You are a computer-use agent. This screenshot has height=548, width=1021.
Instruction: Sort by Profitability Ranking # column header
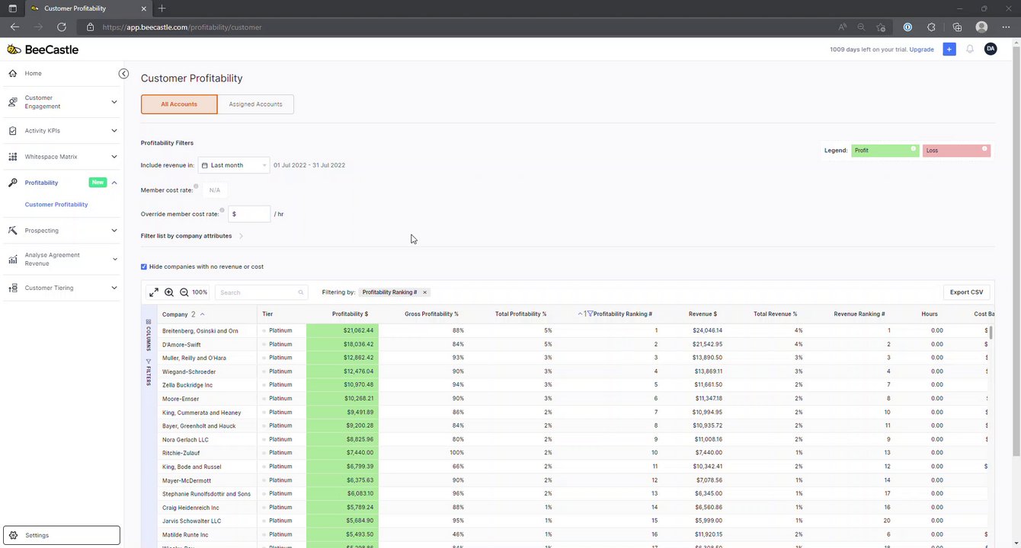pyautogui.click(x=623, y=314)
